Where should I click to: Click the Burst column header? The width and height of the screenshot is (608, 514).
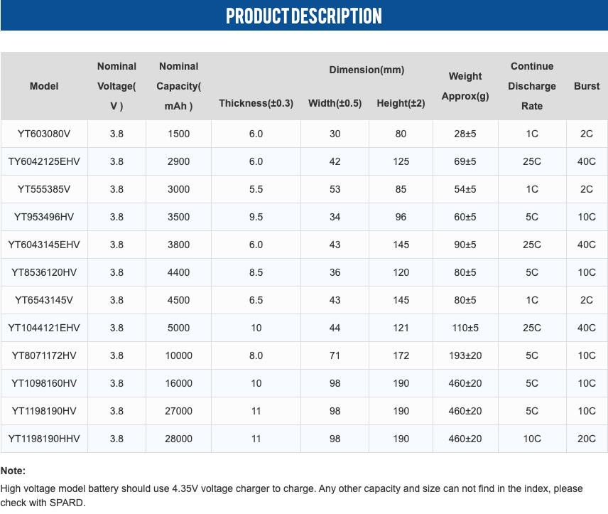click(x=587, y=86)
